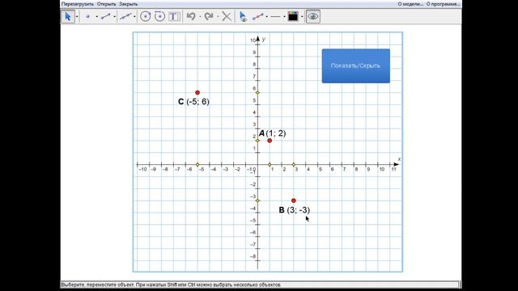Select red point A
Image resolution: width=518 pixels, height=291 pixels.
270,141
